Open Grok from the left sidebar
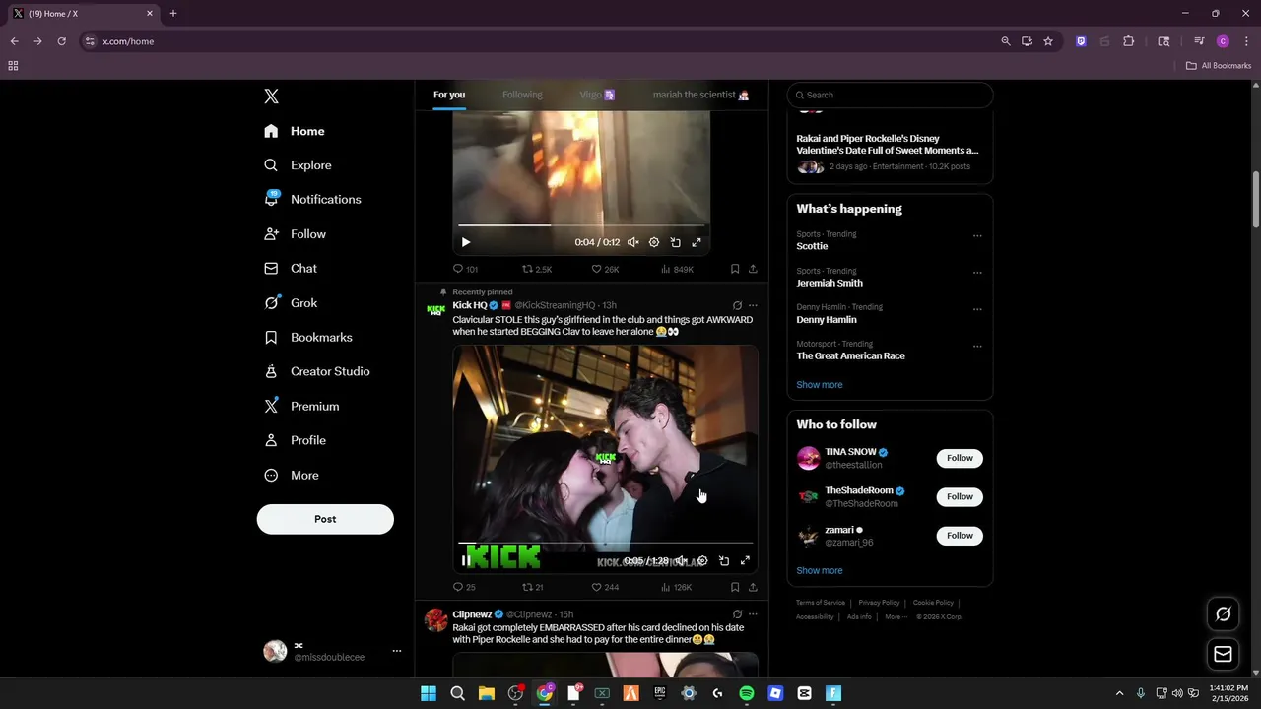This screenshot has height=709, width=1261. (x=291, y=303)
